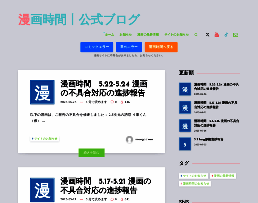This screenshot has width=258, height=203.
Task: Click the コミックエラー button
Action: [x=97, y=47]
